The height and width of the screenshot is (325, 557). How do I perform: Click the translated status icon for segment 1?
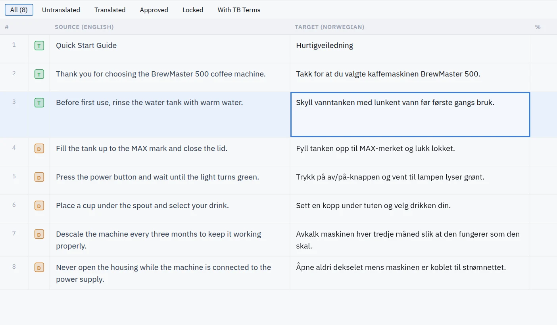pos(39,46)
